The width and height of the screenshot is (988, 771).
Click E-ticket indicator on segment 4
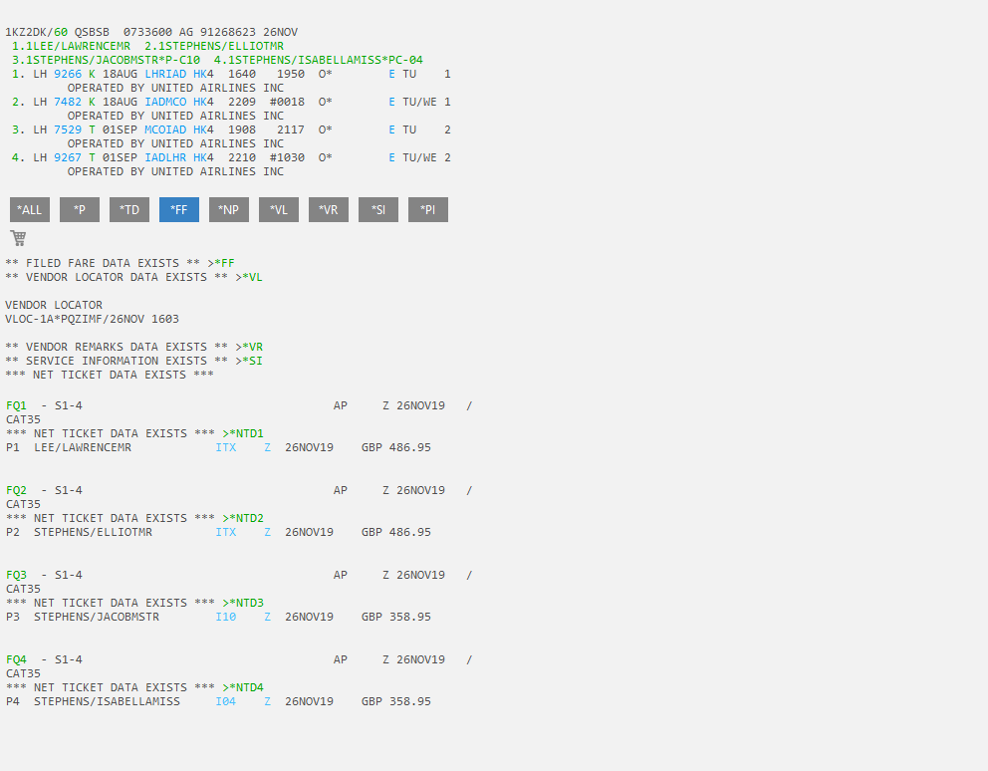click(x=392, y=157)
